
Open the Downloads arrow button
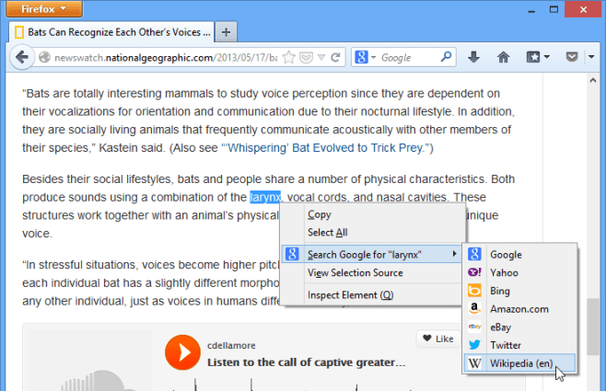click(x=473, y=58)
